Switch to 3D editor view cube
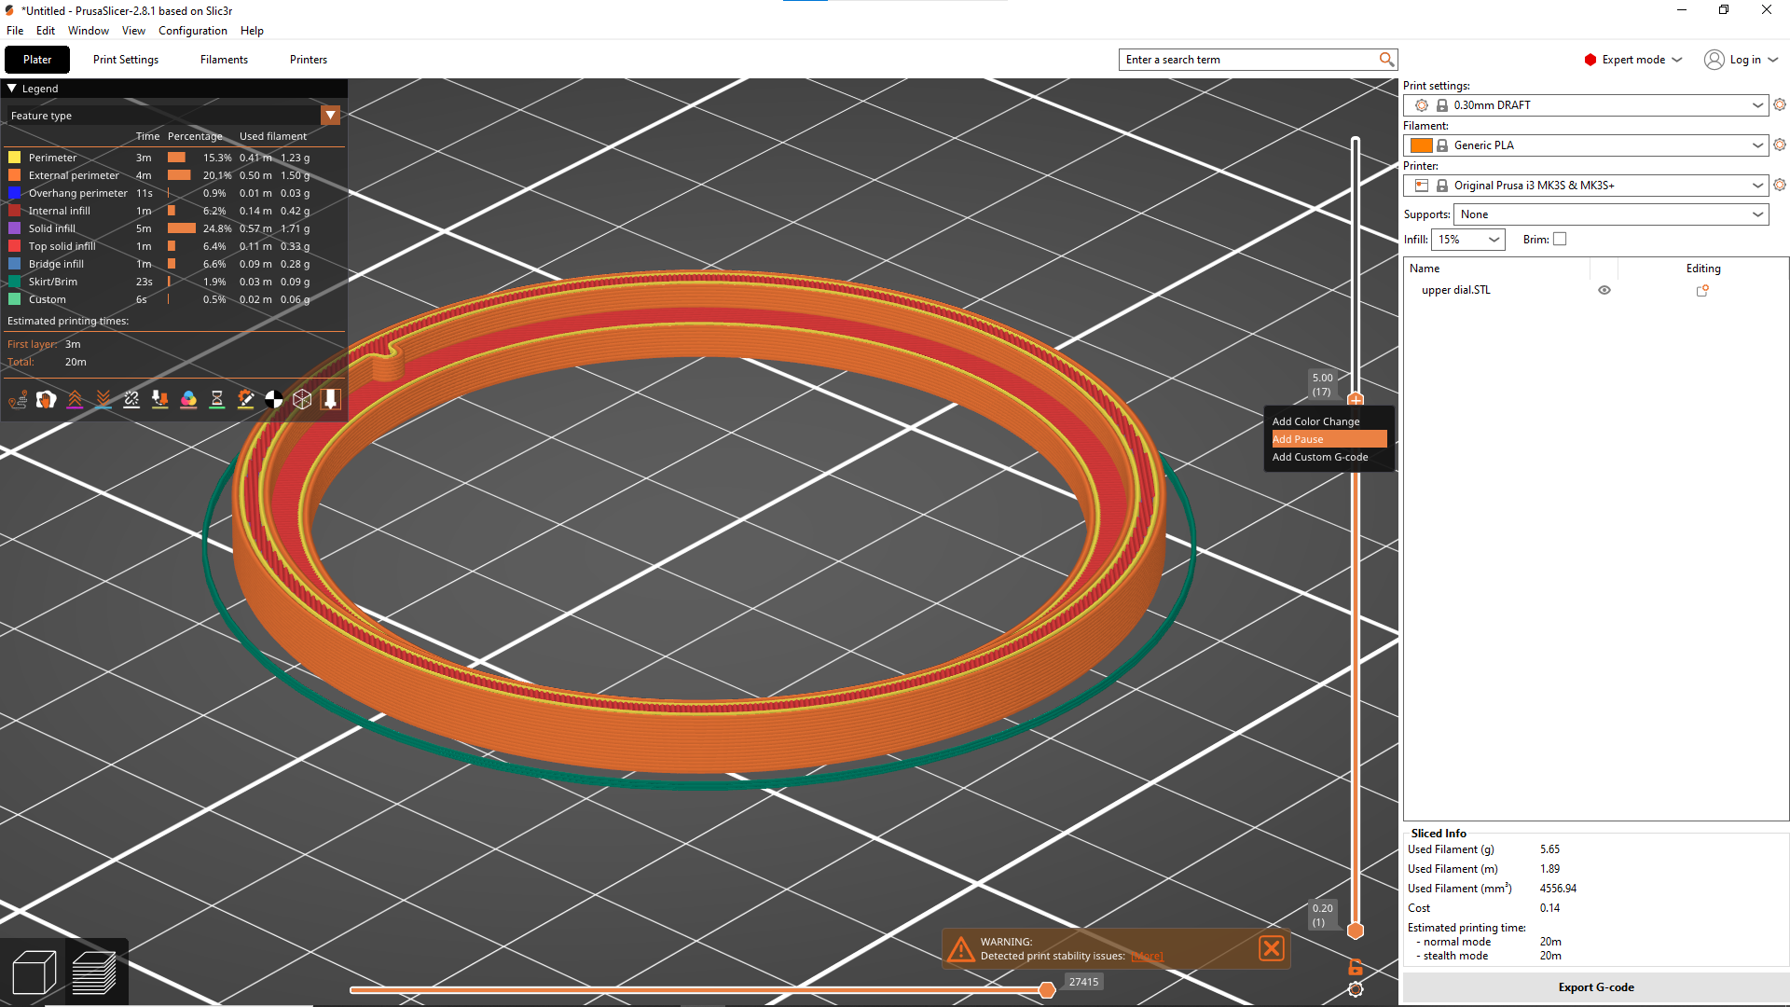1790x1007 pixels. point(34,973)
